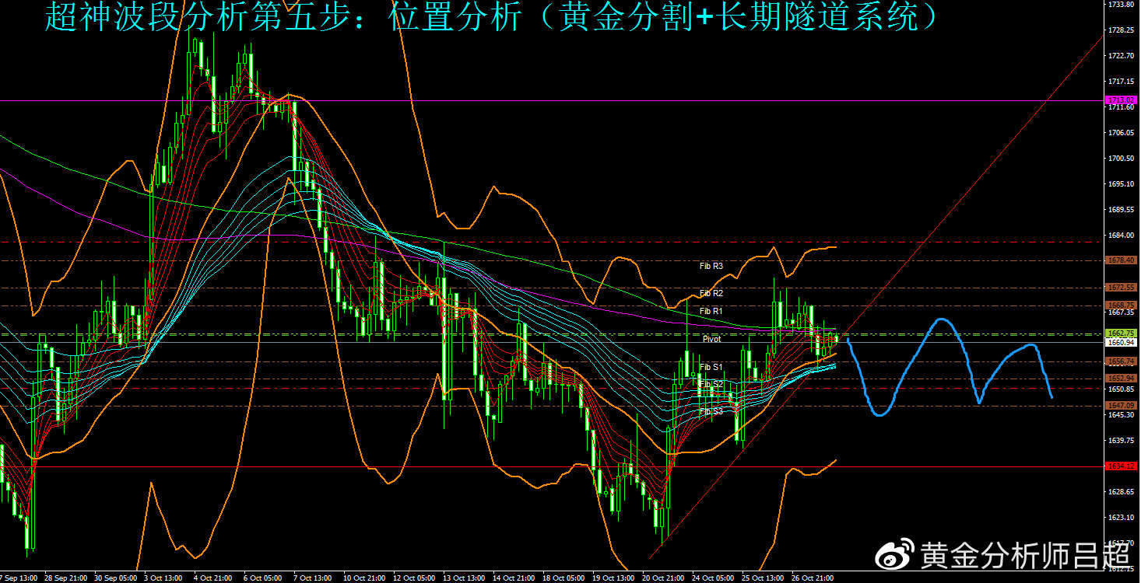Click the 1647.09 price tag
The image size is (1141, 583).
1122,406
